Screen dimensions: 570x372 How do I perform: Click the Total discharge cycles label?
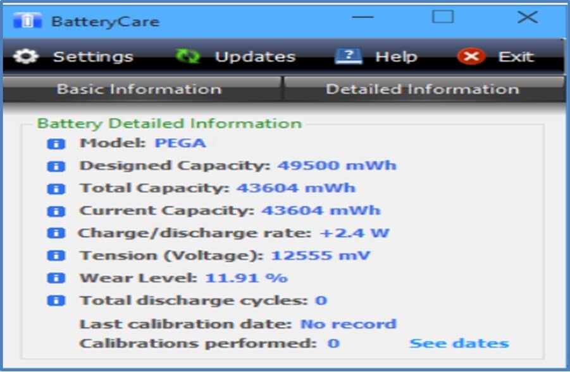click(194, 301)
